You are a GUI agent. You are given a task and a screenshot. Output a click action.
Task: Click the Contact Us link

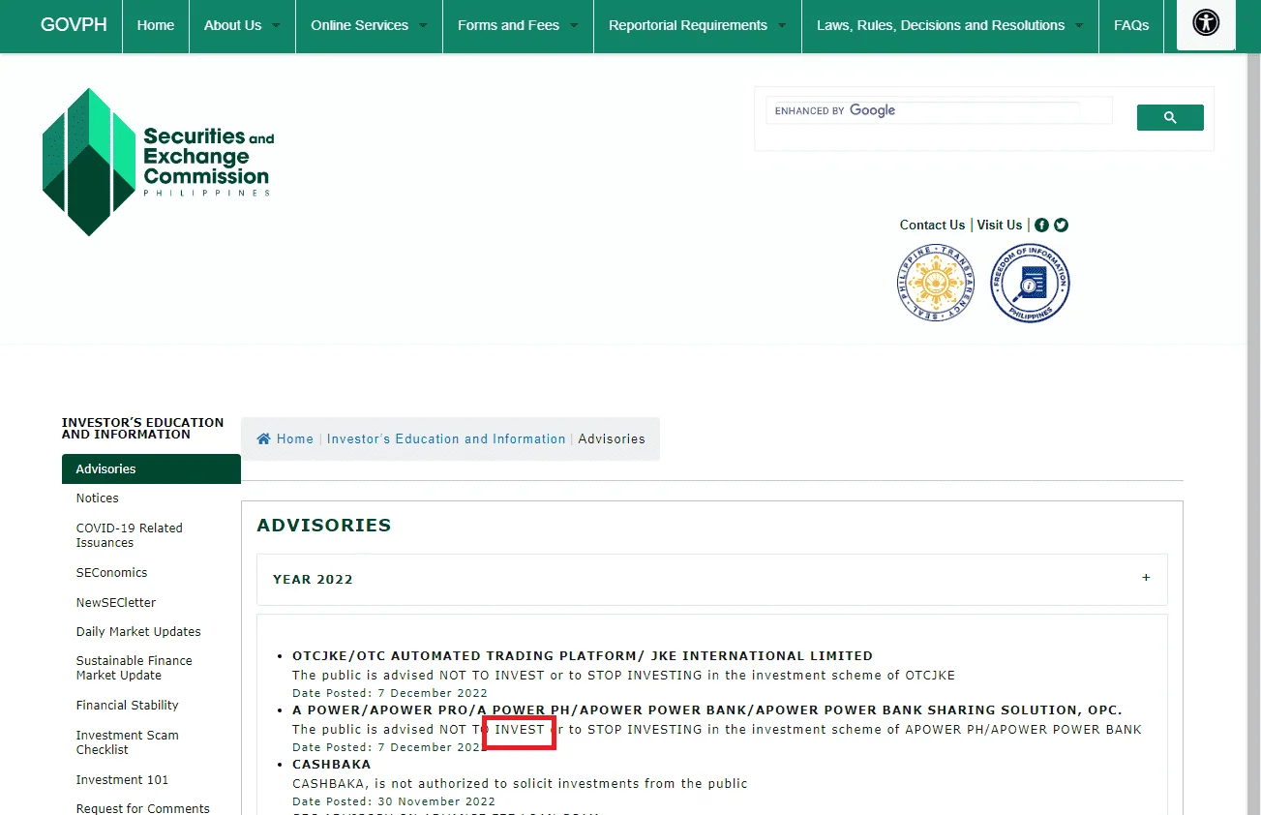(x=932, y=225)
